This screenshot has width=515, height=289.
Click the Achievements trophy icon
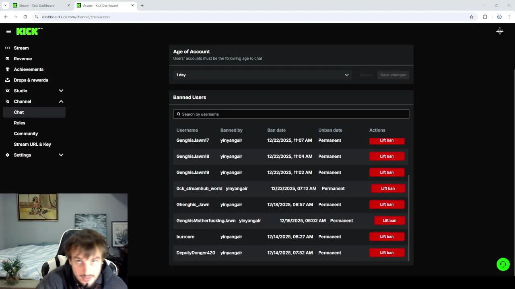(x=7, y=69)
